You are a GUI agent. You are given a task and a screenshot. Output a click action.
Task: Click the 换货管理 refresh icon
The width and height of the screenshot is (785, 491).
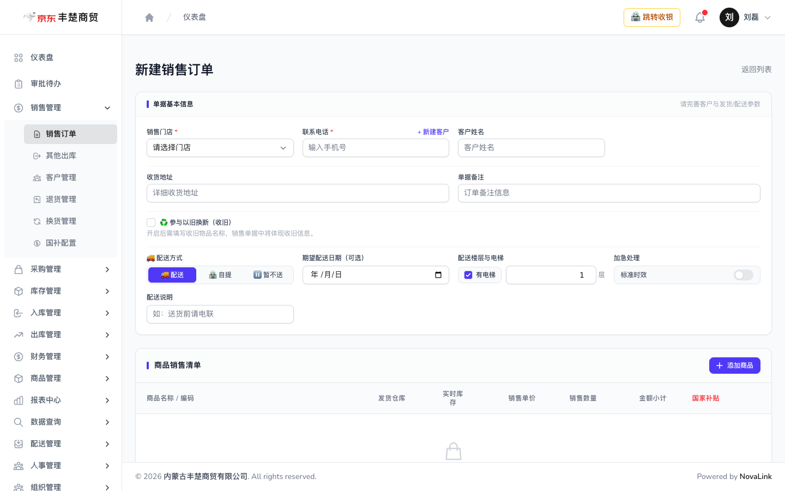tap(37, 221)
